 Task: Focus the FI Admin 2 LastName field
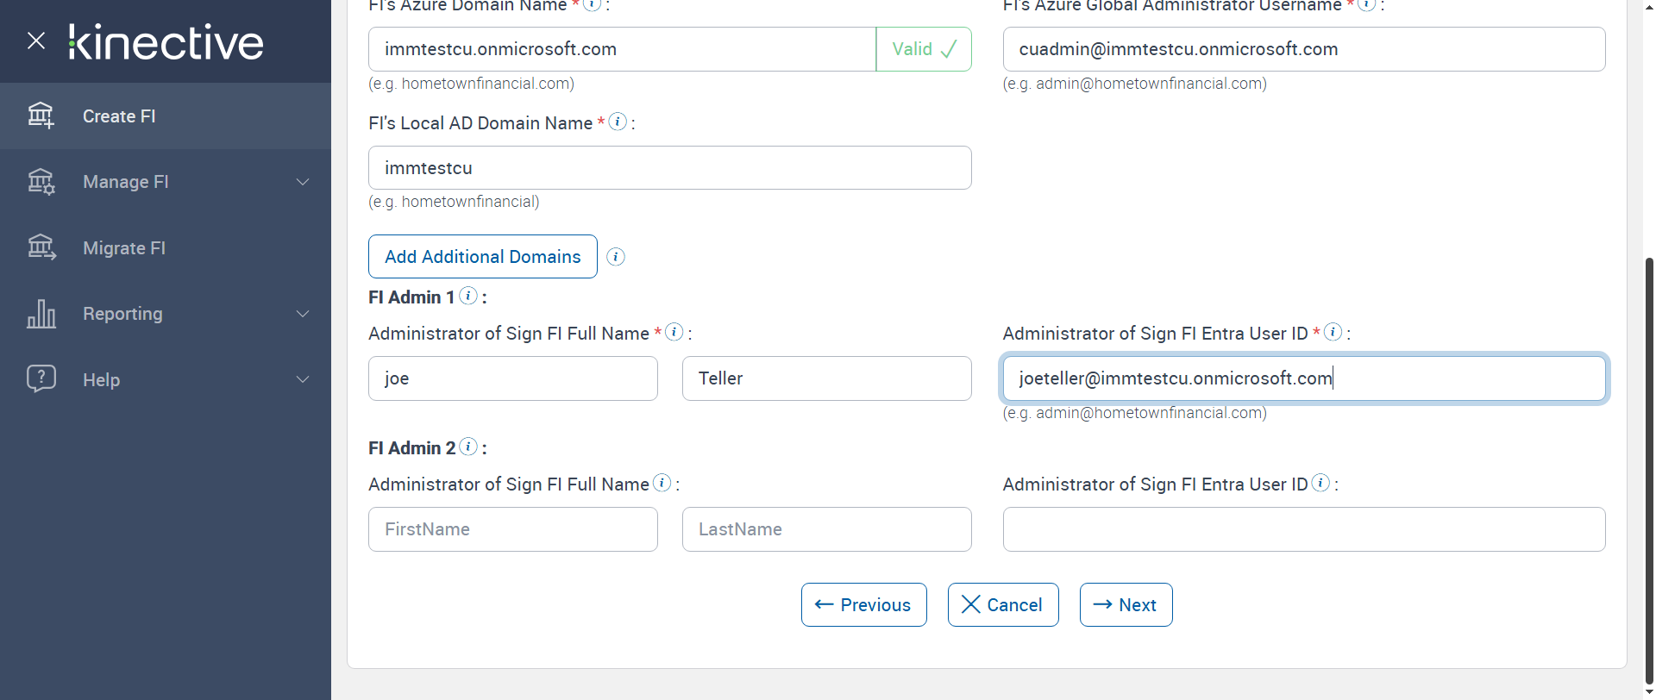(x=826, y=529)
